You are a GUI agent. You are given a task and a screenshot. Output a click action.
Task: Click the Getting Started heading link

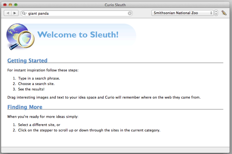27,61
